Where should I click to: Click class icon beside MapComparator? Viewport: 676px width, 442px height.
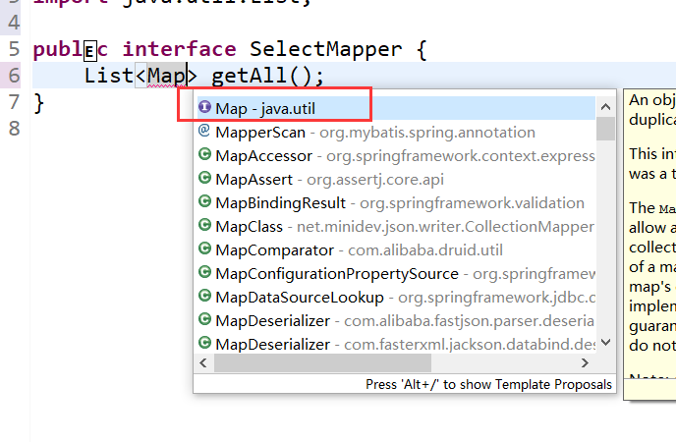click(204, 249)
